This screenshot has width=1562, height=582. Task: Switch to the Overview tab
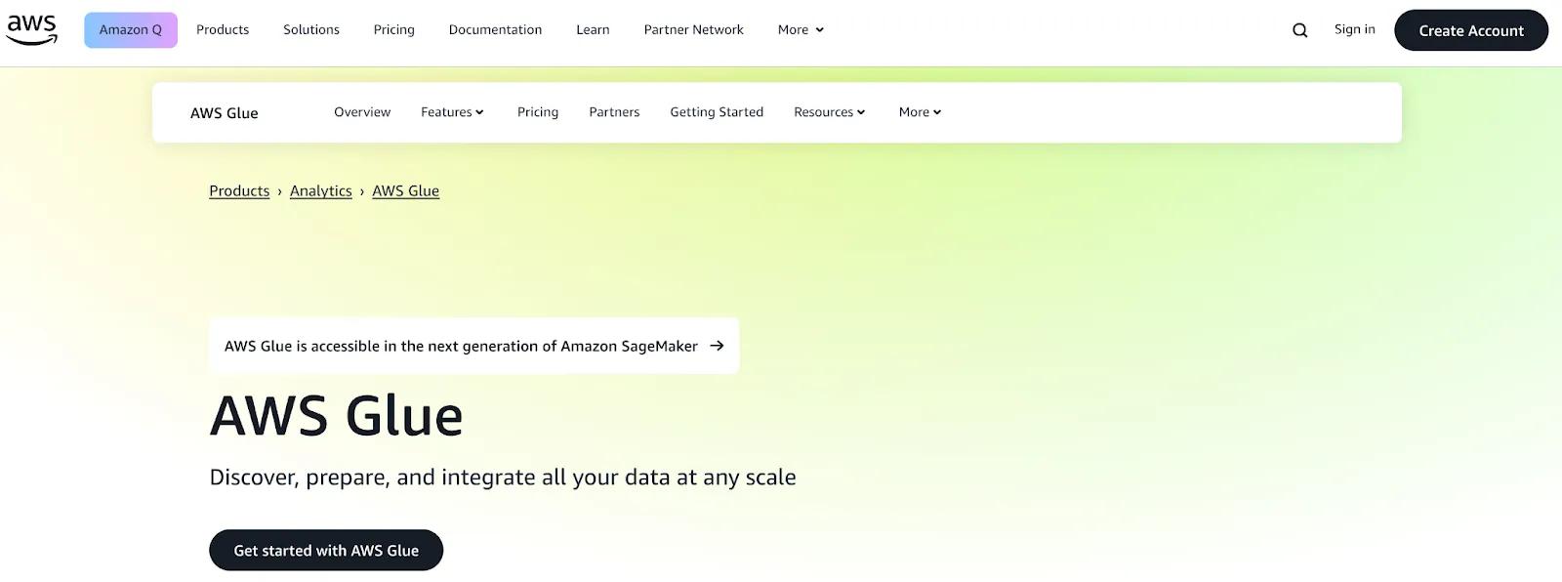(362, 112)
